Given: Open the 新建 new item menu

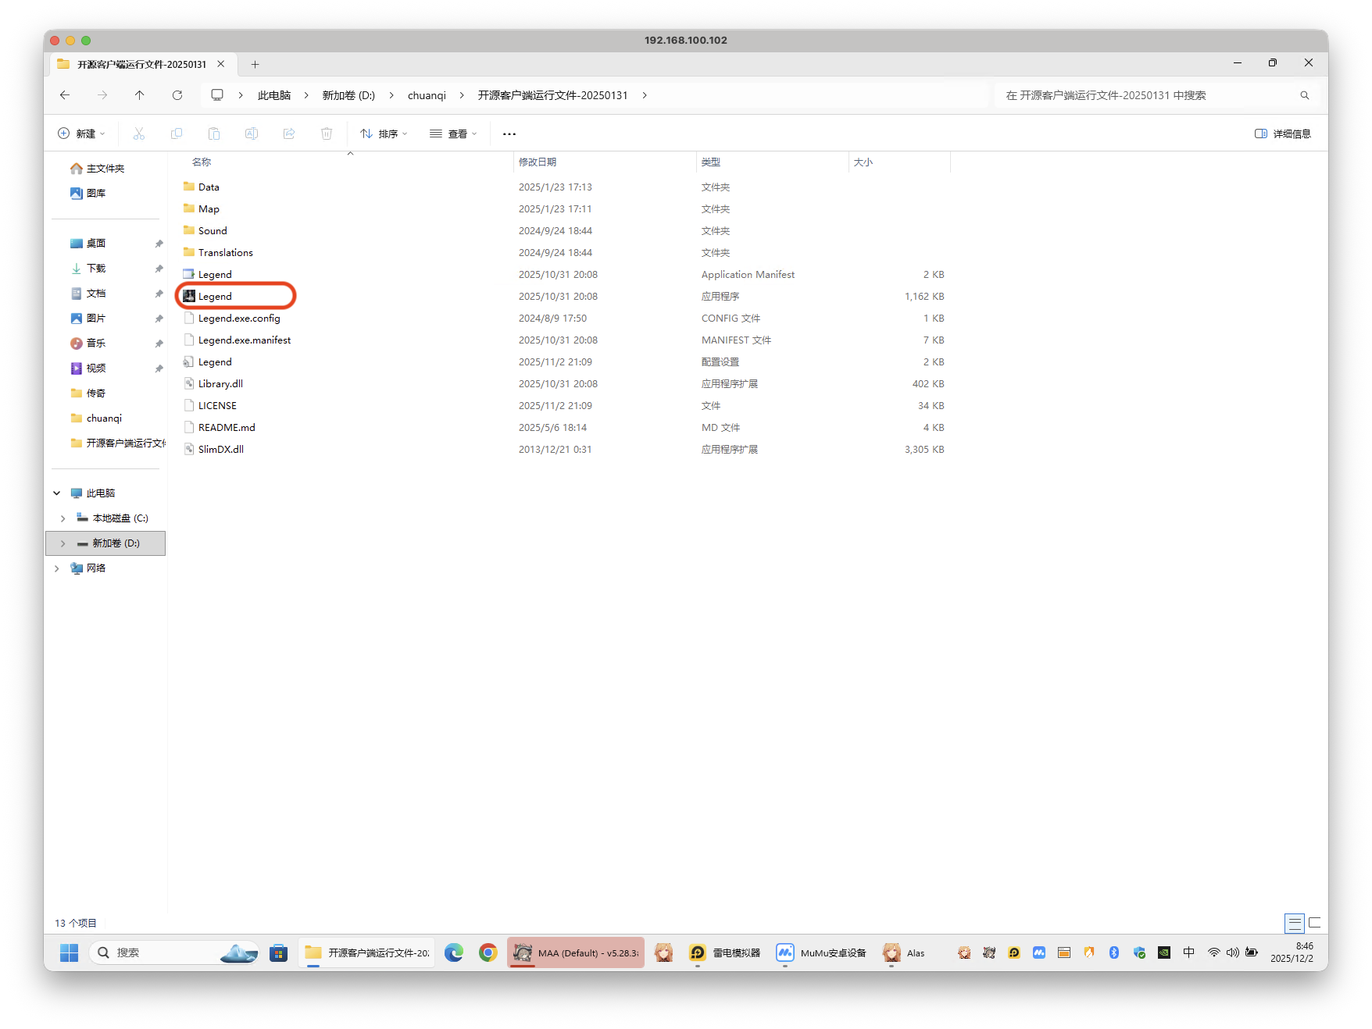Looking at the screenshot, I should click(x=81, y=134).
